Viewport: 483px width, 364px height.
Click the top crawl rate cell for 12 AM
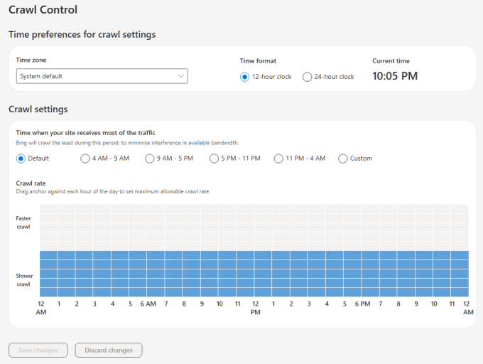click(48, 209)
